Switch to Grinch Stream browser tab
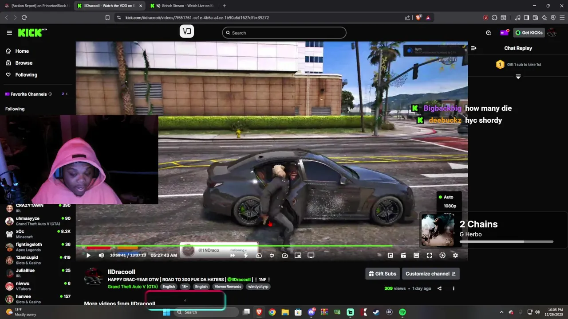The width and height of the screenshot is (568, 319). point(182,6)
